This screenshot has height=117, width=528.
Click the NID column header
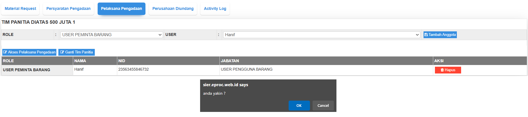pos(122,61)
